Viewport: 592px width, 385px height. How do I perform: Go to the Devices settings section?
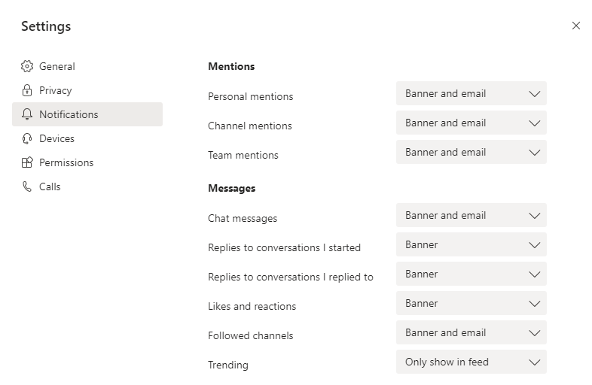(87, 138)
